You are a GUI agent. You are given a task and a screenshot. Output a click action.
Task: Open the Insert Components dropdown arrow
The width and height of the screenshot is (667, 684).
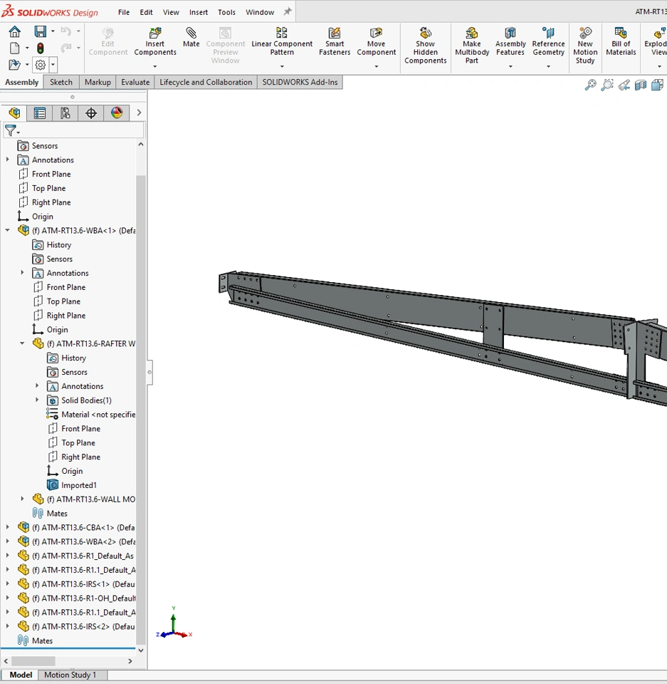(x=154, y=66)
